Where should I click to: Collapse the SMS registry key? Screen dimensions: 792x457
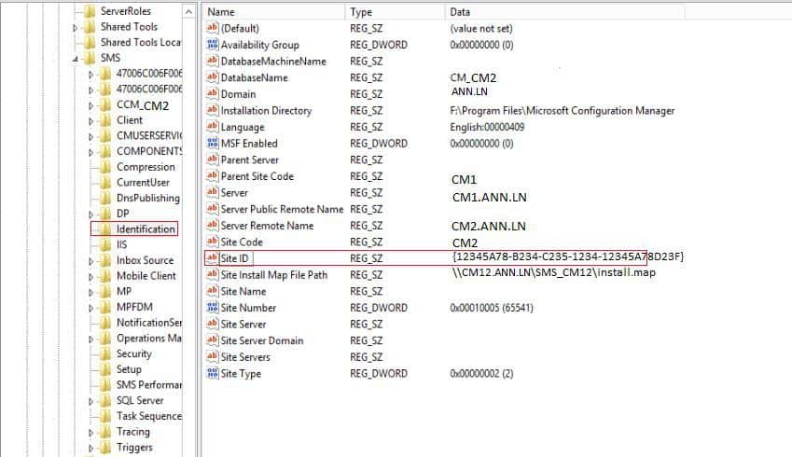click(76, 59)
